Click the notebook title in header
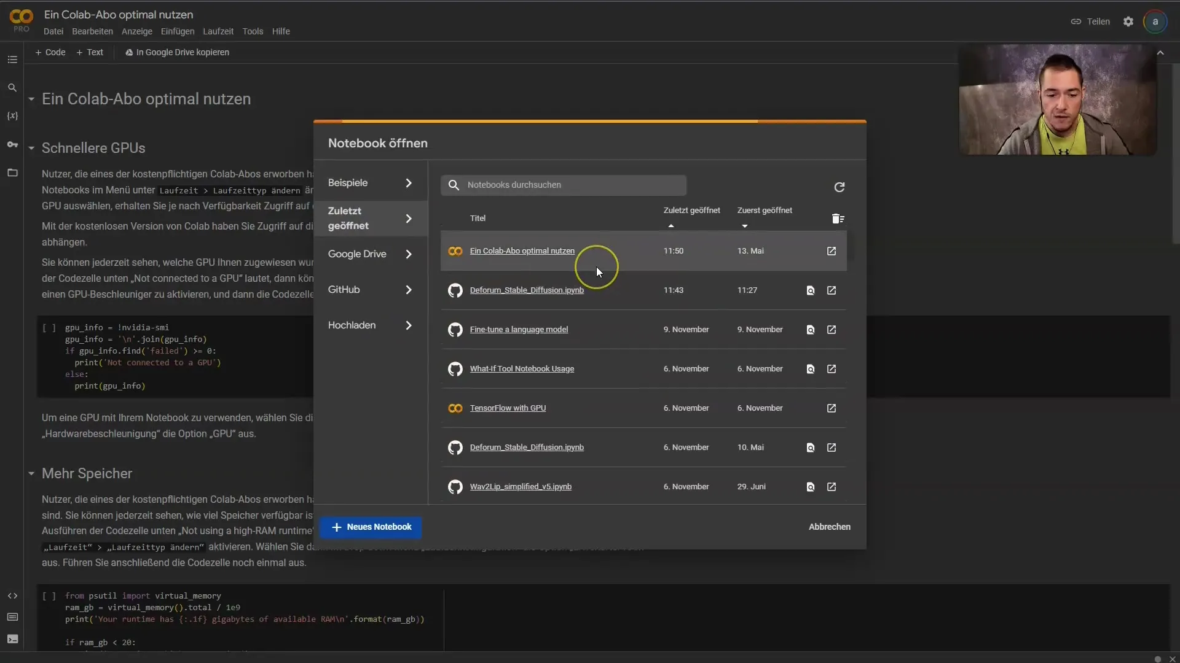The height and width of the screenshot is (663, 1180). [x=119, y=15]
